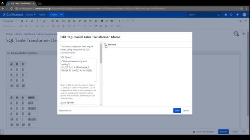Click the macro panel scroll down arrow
This screenshot has height=140, width=250.
(x=101, y=105)
